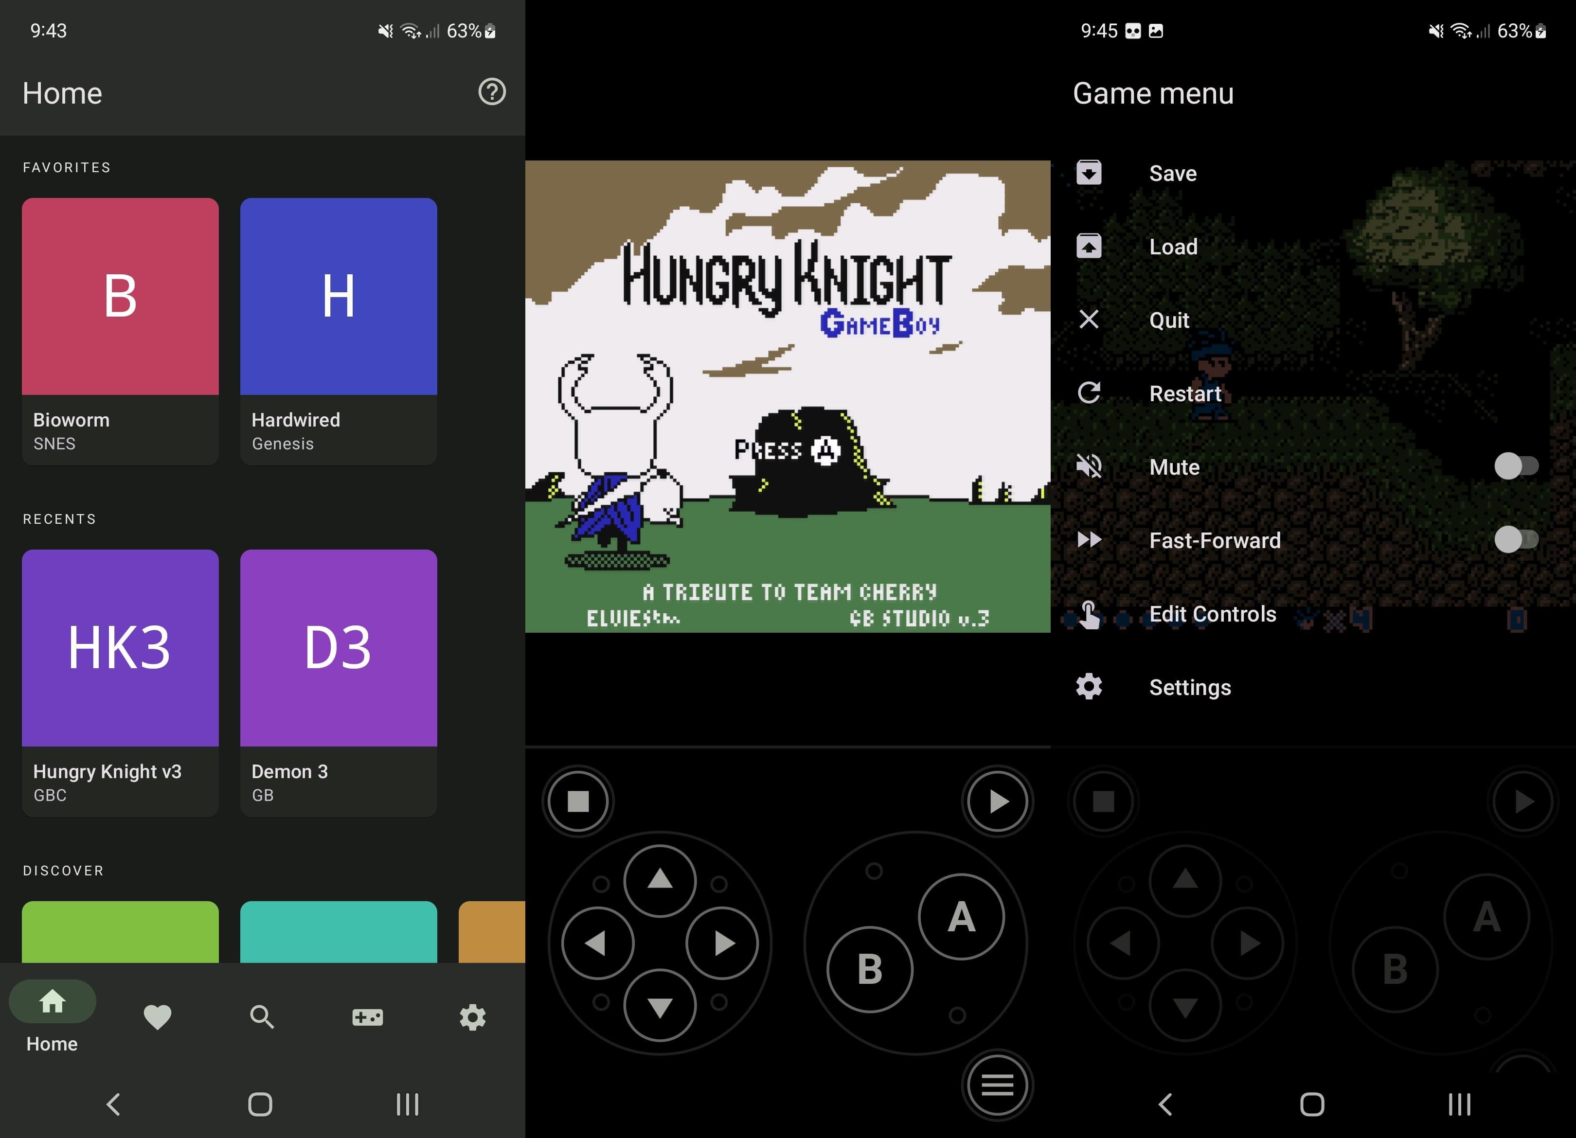
Task: Open Settings in Game menu
Action: point(1190,687)
